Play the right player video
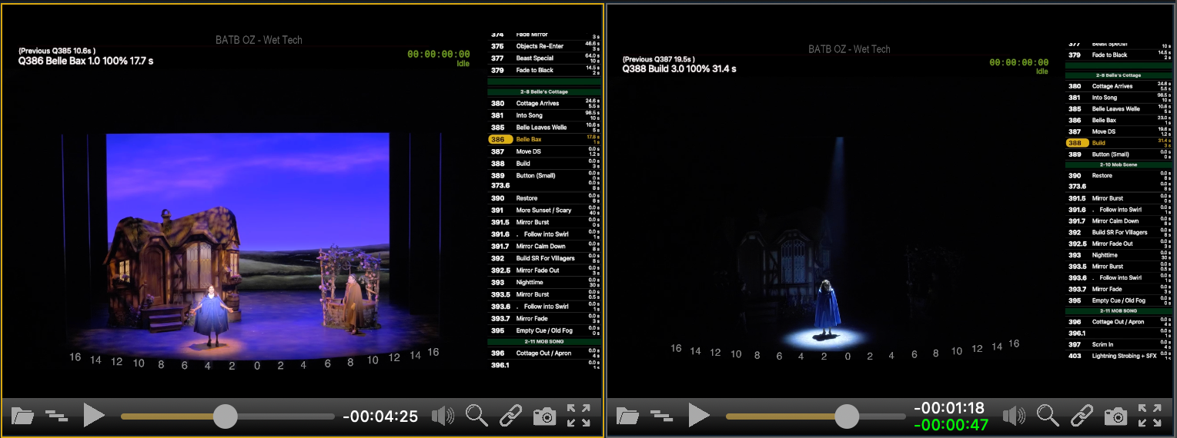This screenshot has height=438, width=1177. point(699,416)
